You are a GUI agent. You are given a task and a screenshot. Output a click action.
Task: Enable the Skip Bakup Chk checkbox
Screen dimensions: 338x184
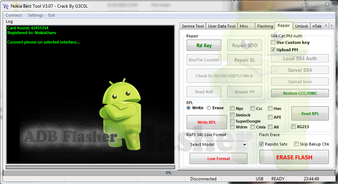(297, 144)
